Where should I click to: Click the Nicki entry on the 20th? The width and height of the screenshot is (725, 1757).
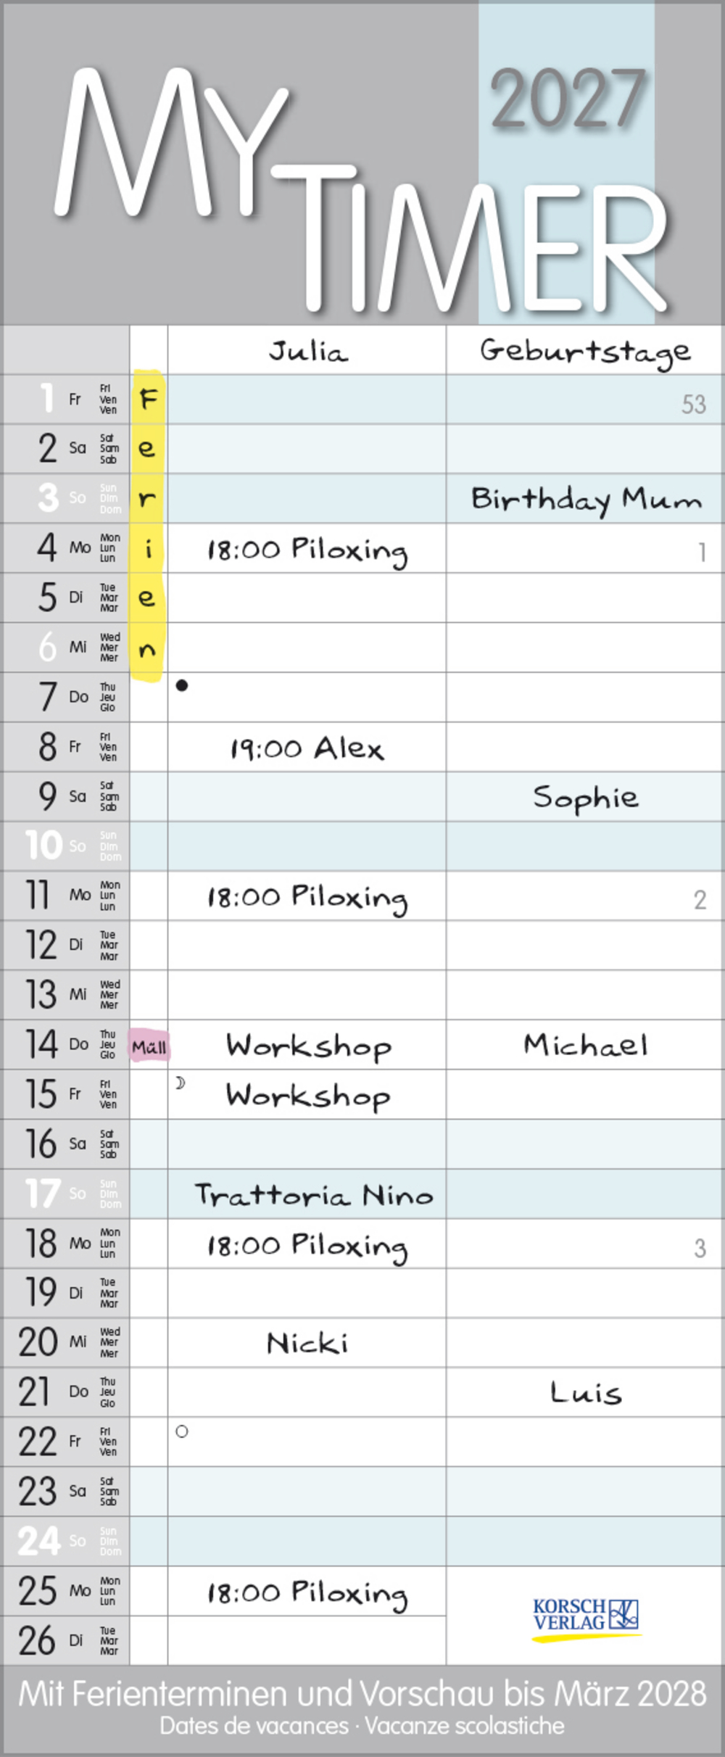(307, 1343)
